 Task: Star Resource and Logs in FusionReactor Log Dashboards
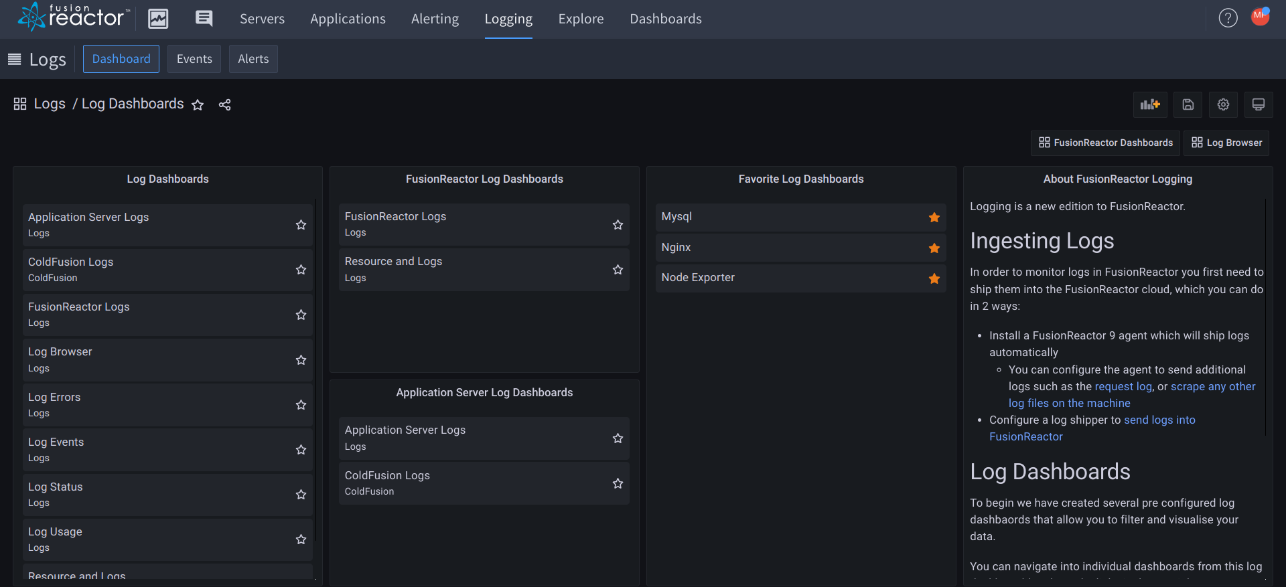[618, 270]
